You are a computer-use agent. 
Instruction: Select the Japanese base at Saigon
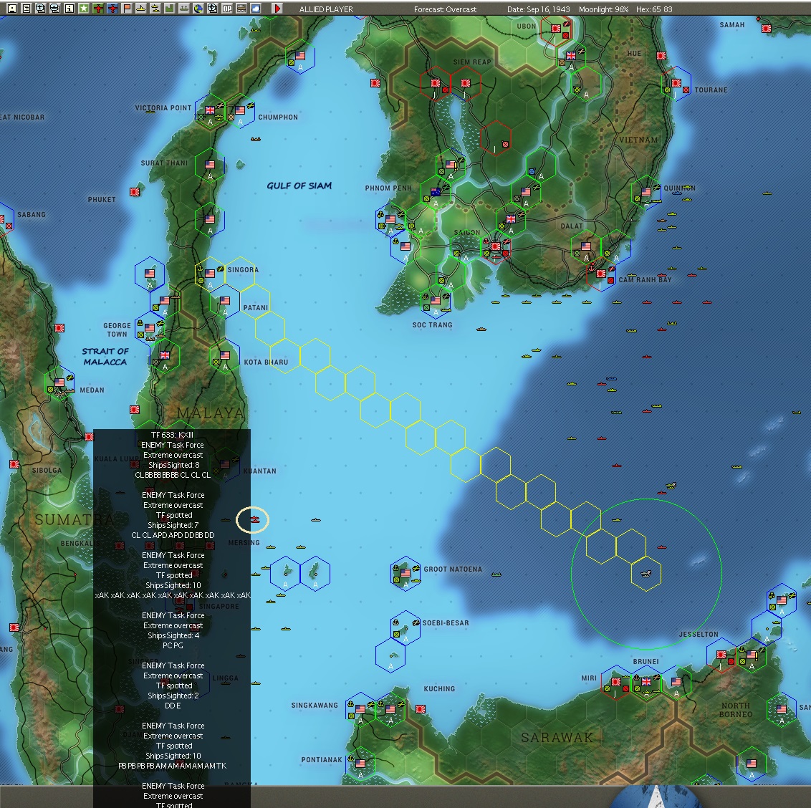pos(496,246)
